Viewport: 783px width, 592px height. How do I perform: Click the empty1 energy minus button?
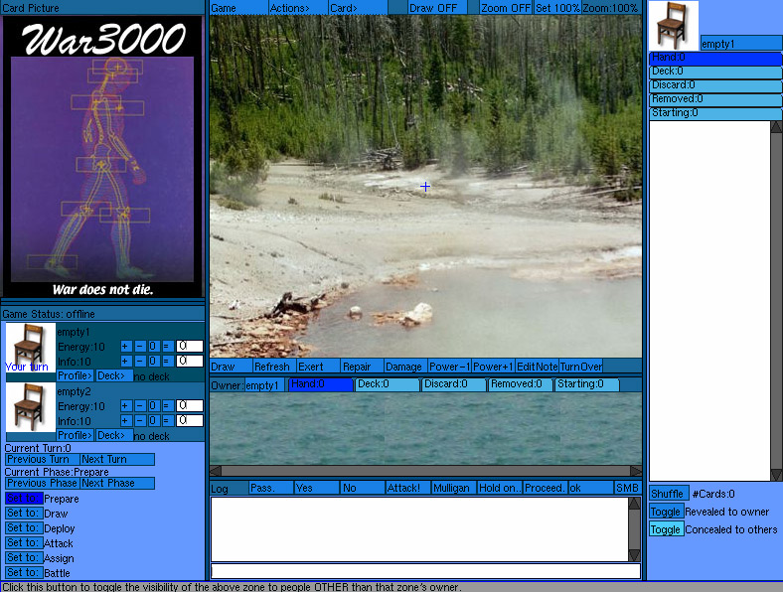click(140, 347)
